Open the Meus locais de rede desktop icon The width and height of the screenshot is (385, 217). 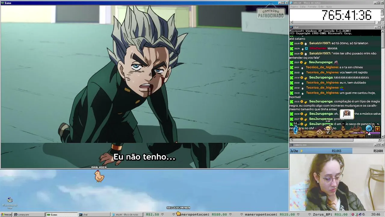[10, 203]
